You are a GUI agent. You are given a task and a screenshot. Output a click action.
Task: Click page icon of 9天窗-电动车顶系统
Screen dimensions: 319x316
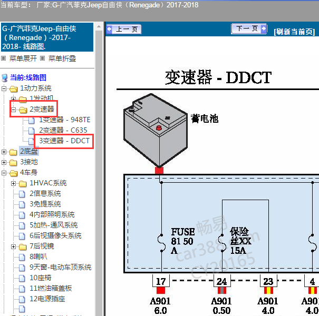22,268
